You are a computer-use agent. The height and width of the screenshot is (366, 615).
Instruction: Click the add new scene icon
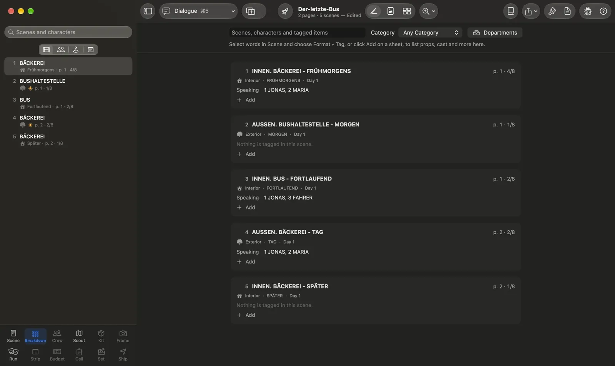(251, 11)
